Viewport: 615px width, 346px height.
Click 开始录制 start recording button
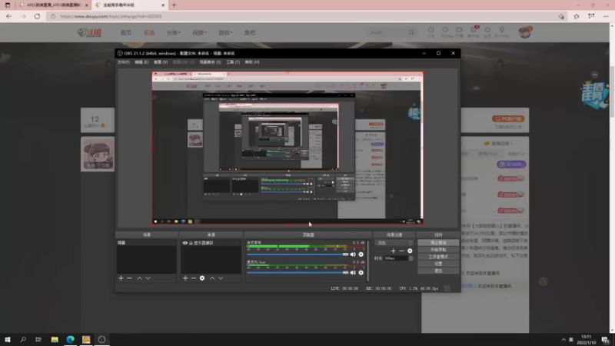(438, 250)
